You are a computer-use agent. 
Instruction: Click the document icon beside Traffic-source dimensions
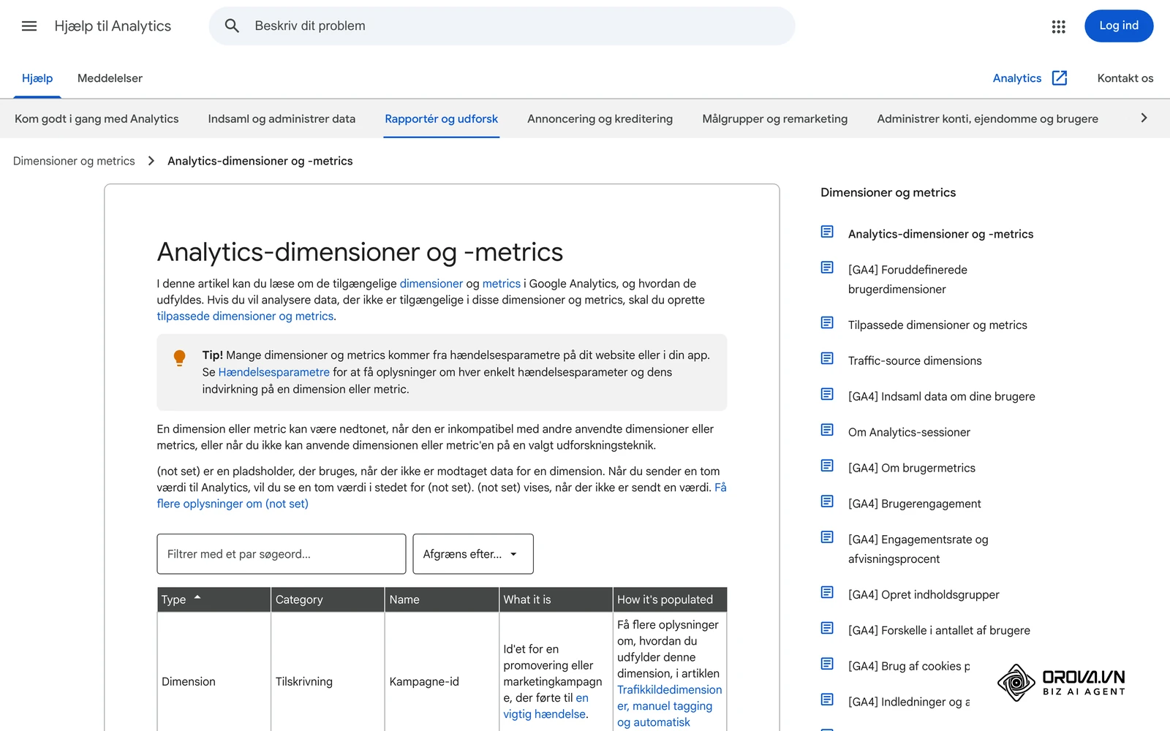pyautogui.click(x=827, y=359)
